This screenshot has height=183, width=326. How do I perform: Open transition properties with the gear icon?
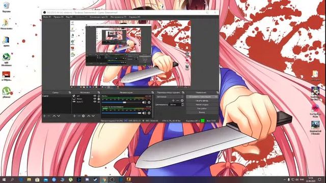(x=182, y=101)
